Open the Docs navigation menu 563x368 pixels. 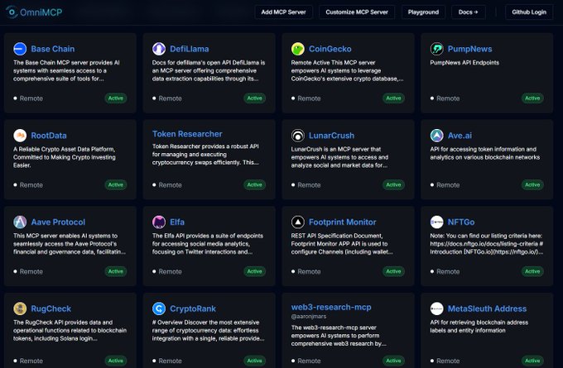pyautogui.click(x=468, y=12)
